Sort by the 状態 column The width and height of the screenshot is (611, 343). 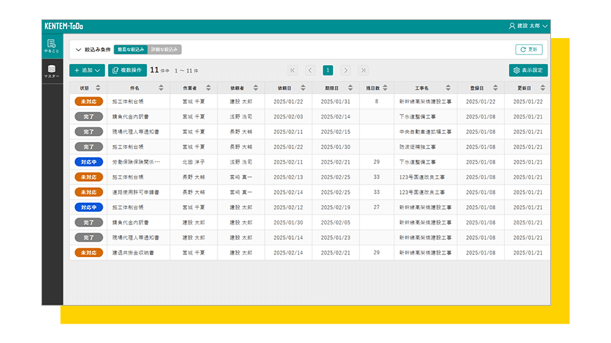click(x=98, y=88)
